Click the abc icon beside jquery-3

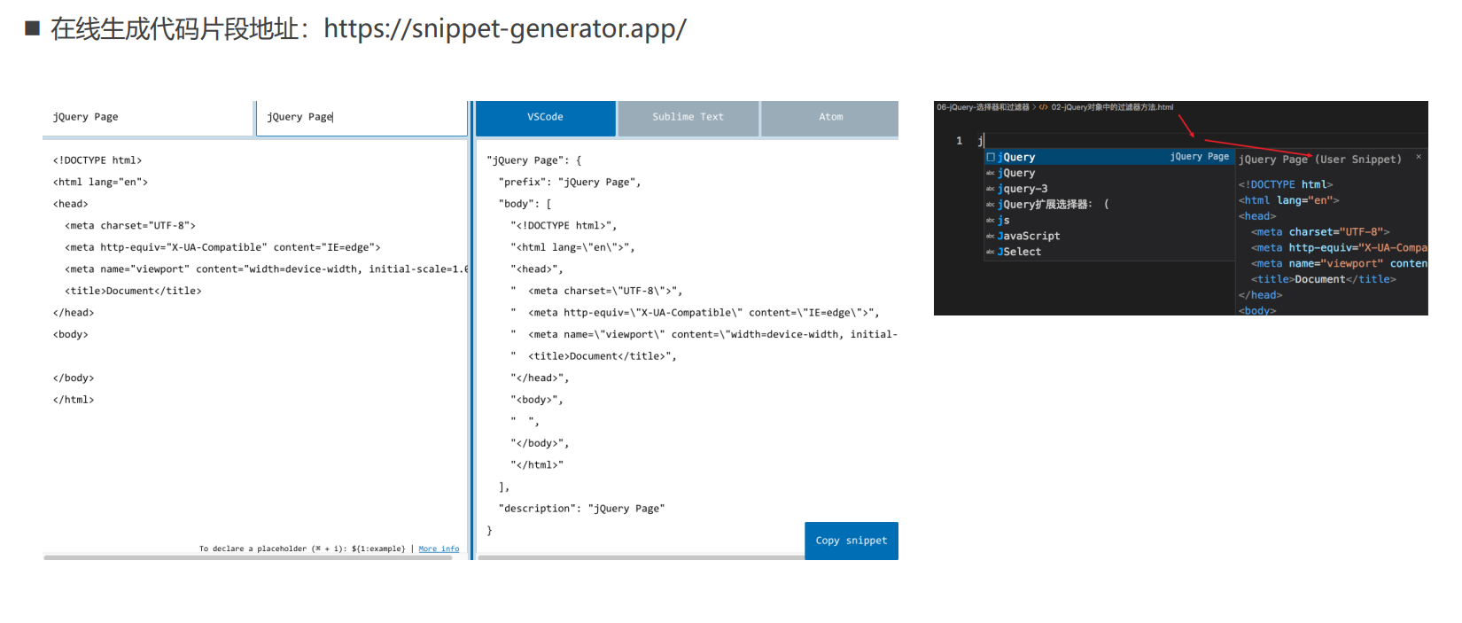coord(991,189)
